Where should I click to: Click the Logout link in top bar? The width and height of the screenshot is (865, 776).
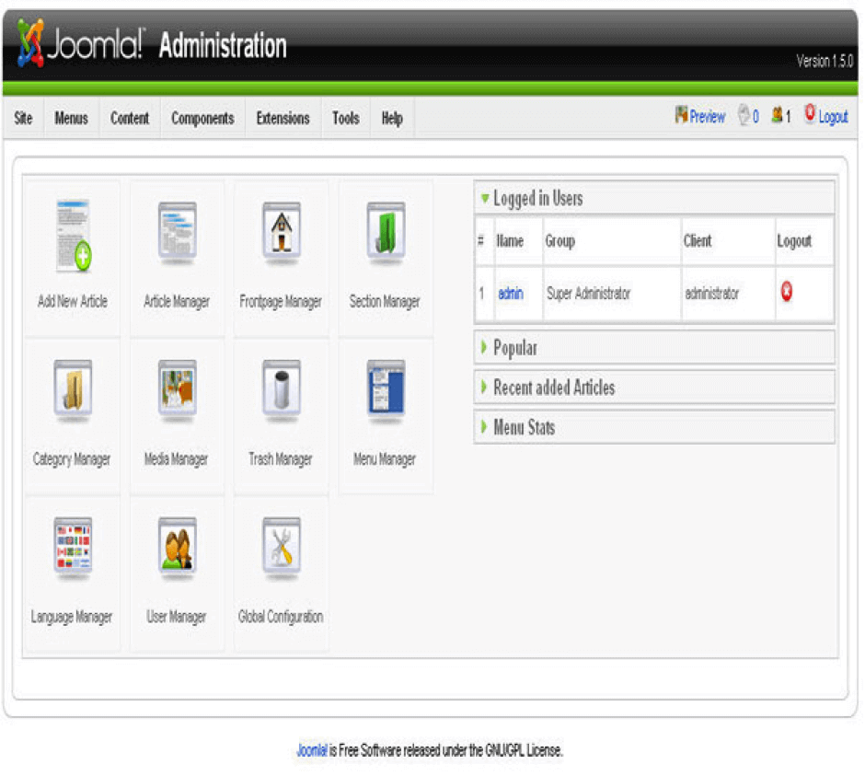coord(833,117)
